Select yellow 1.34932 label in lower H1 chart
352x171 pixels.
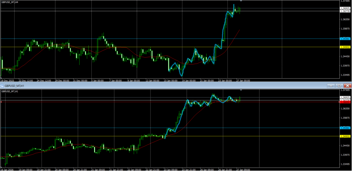click(x=345, y=136)
